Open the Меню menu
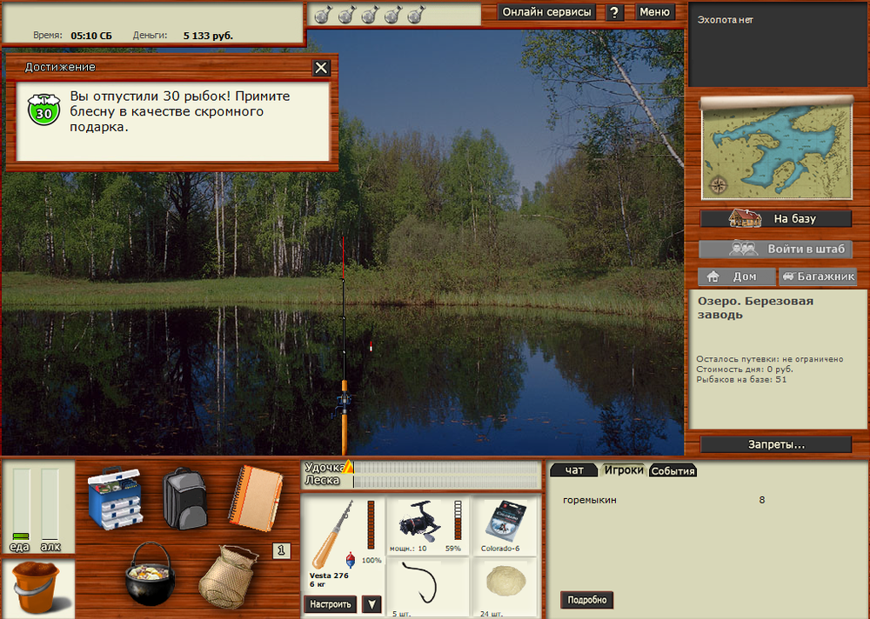Image resolution: width=870 pixels, height=619 pixels. [655, 12]
